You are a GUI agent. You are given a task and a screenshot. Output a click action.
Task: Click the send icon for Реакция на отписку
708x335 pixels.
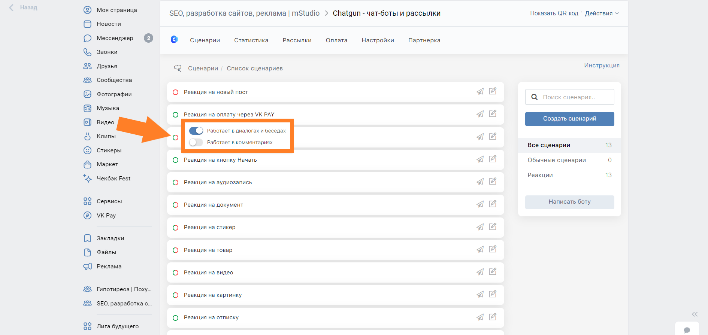[480, 317]
